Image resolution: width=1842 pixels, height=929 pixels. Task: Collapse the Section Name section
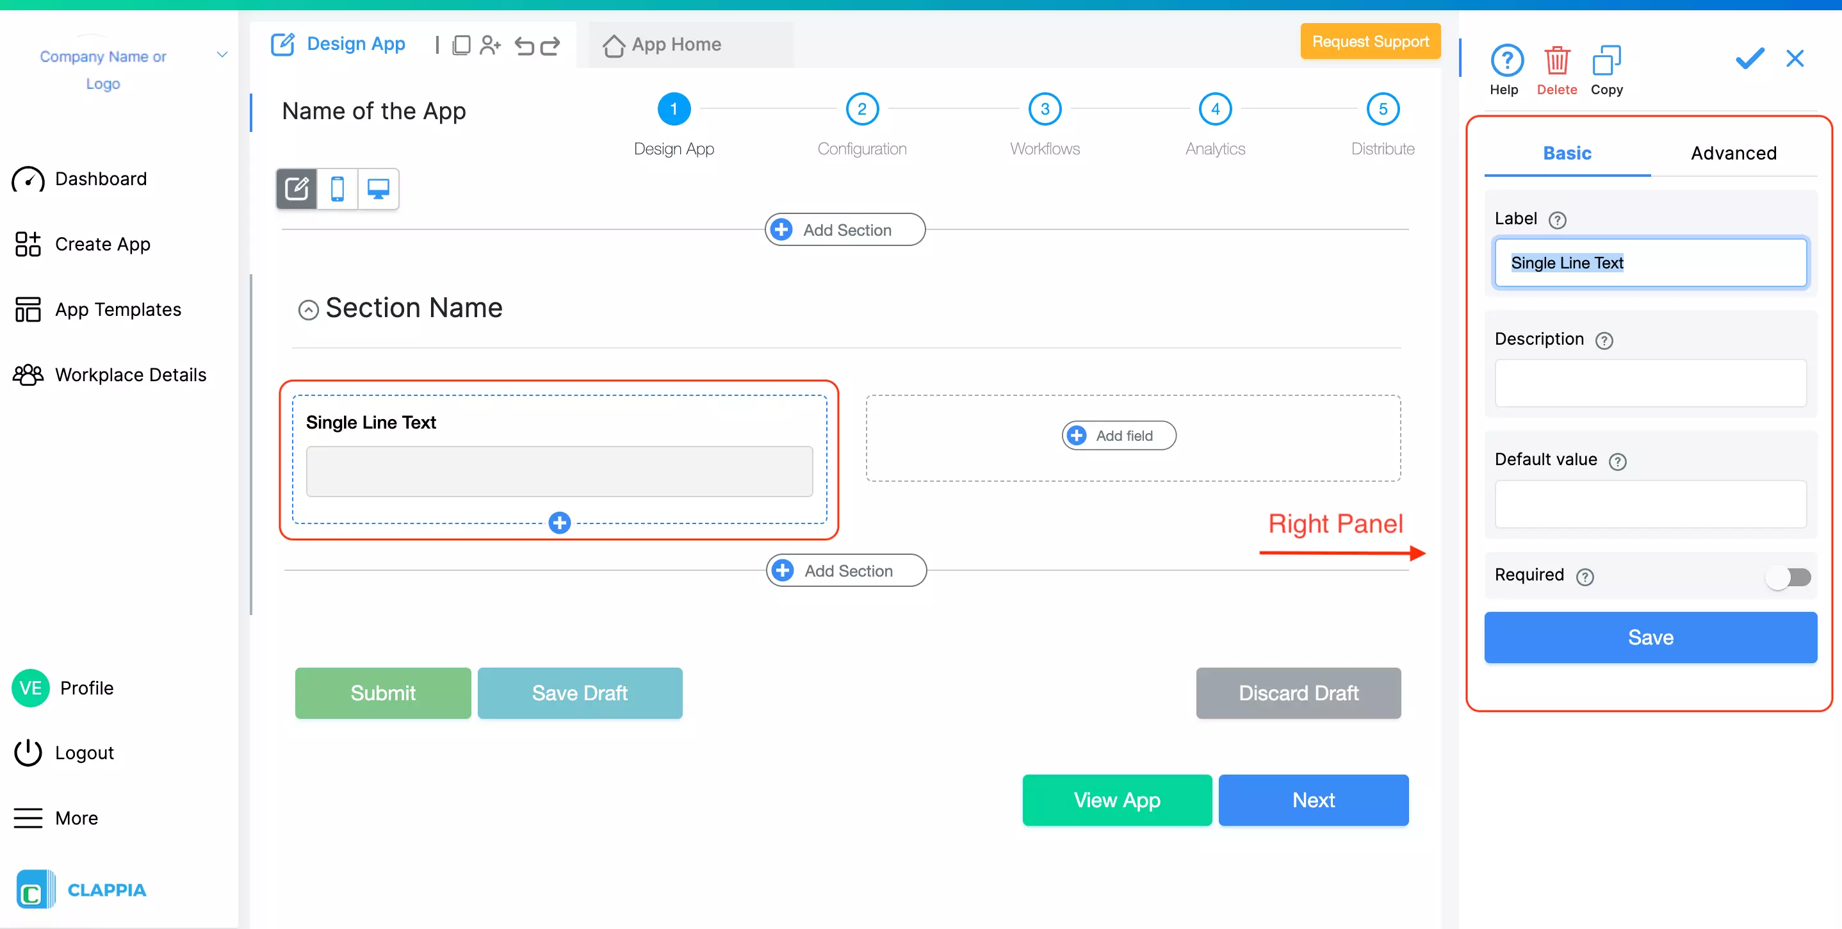point(308,309)
